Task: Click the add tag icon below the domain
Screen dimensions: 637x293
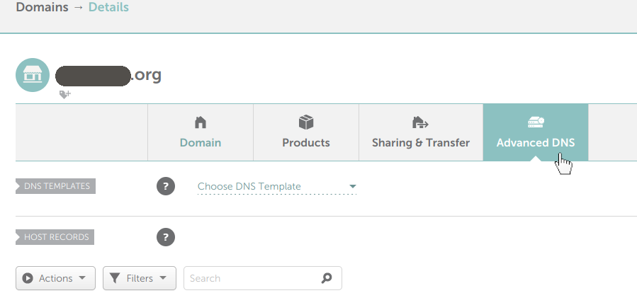Action: click(64, 94)
